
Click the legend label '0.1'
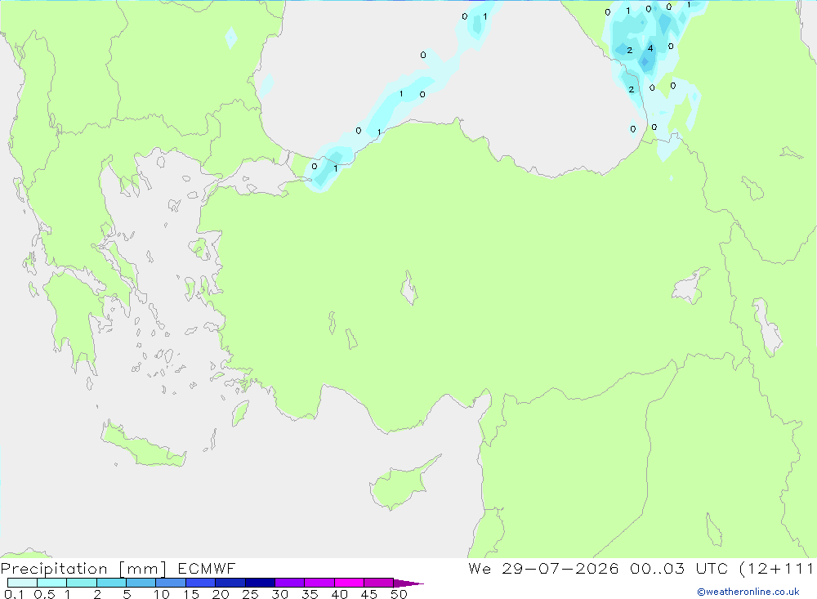(x=14, y=594)
